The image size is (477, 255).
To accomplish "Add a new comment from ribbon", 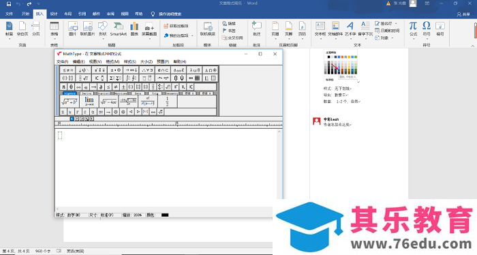I will 257,29.
